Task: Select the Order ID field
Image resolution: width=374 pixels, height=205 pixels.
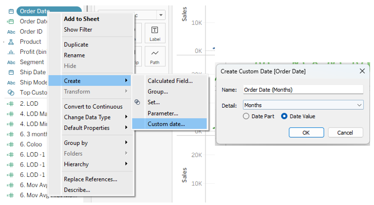Action: (x=31, y=32)
